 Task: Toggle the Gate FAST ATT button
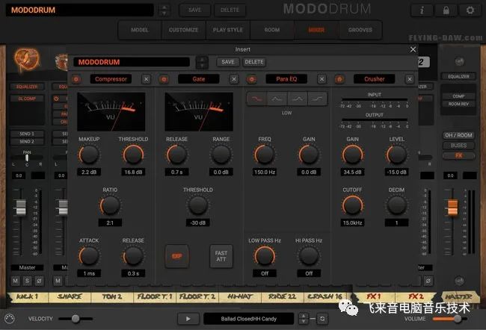pos(221,256)
